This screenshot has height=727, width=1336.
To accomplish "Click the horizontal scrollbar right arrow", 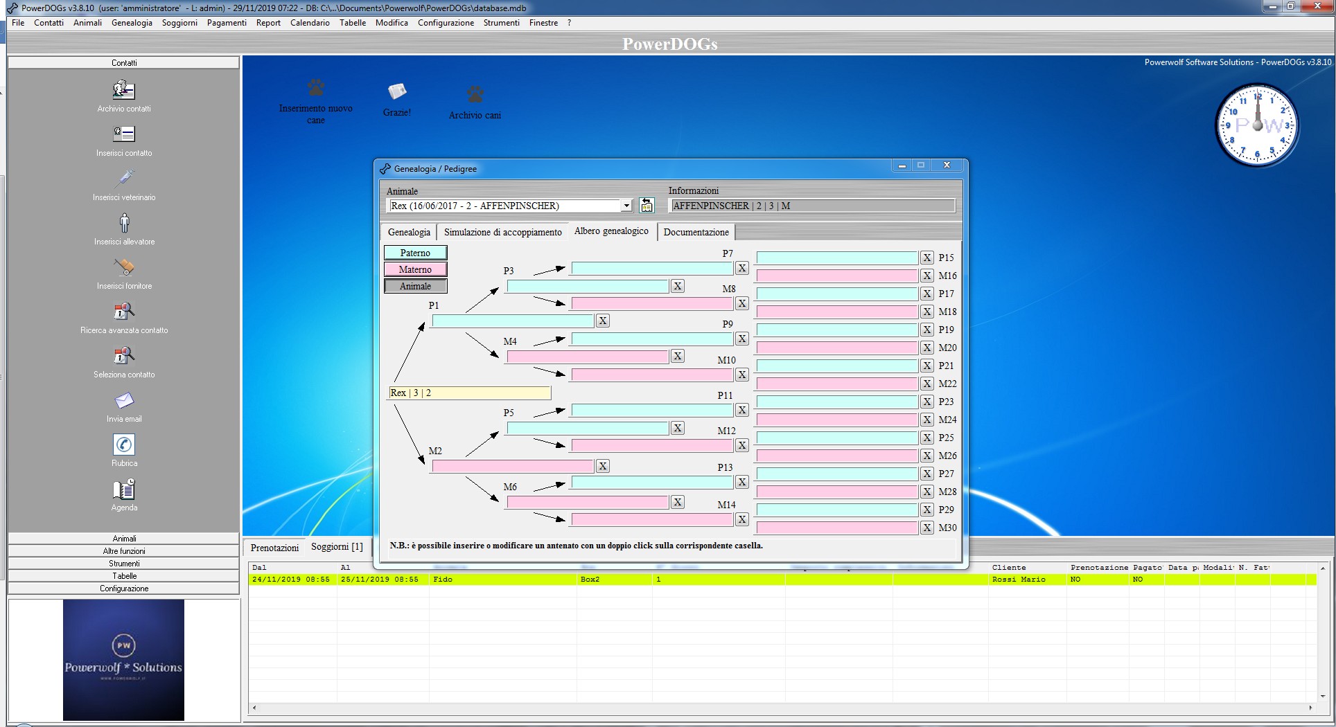I will (x=1310, y=708).
